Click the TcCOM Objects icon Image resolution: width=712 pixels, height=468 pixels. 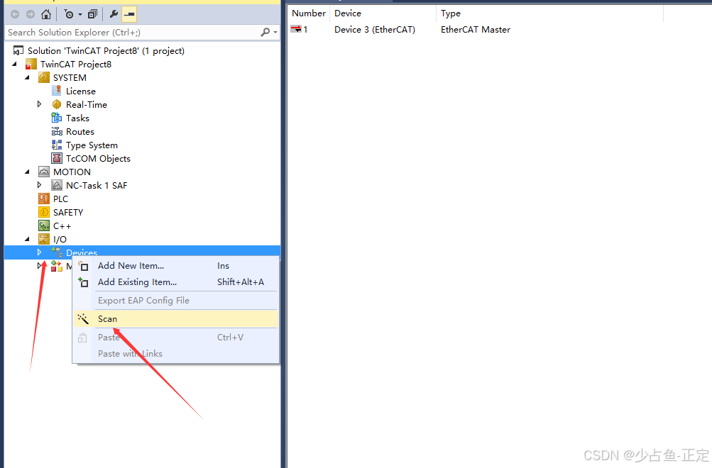point(57,158)
